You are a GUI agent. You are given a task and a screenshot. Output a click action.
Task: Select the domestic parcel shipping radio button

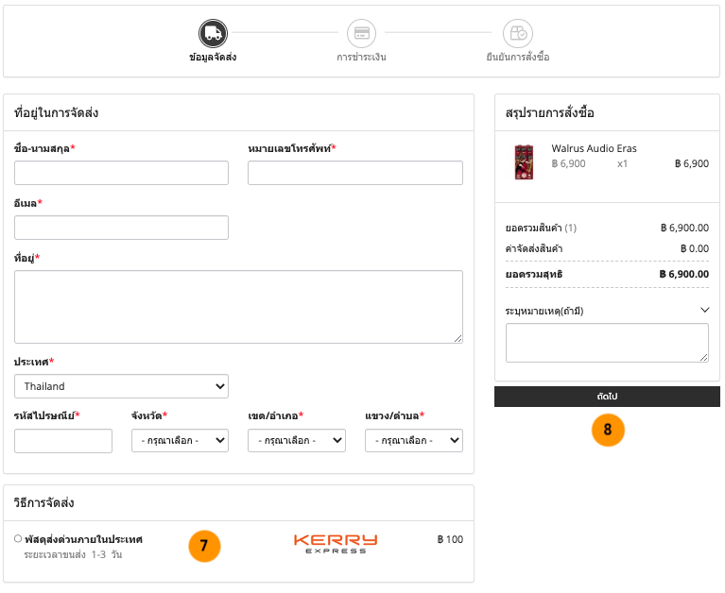pos(18,538)
